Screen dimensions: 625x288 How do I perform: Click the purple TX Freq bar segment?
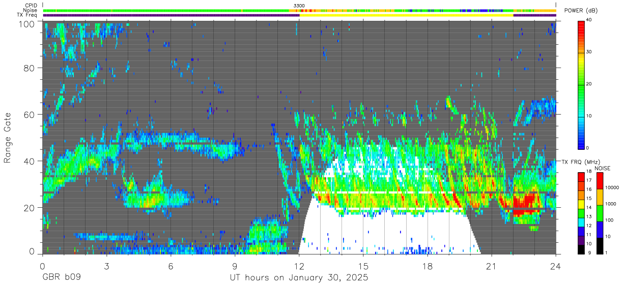point(171,15)
